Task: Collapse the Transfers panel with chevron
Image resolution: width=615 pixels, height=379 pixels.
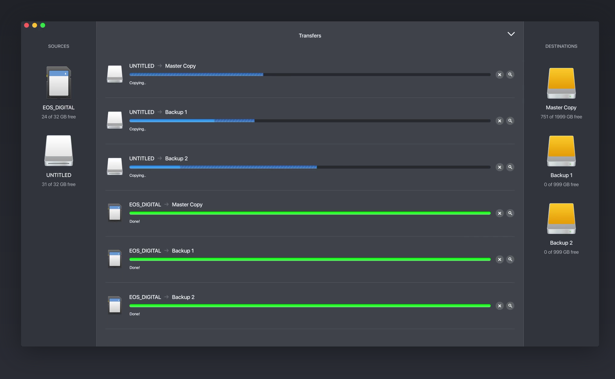Action: tap(511, 34)
